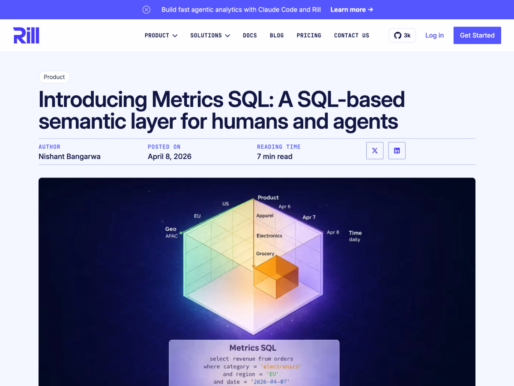Viewport: 514px width, 386px height.
Task: Dismiss the announcement banner with the X icon
Action: [x=146, y=9]
